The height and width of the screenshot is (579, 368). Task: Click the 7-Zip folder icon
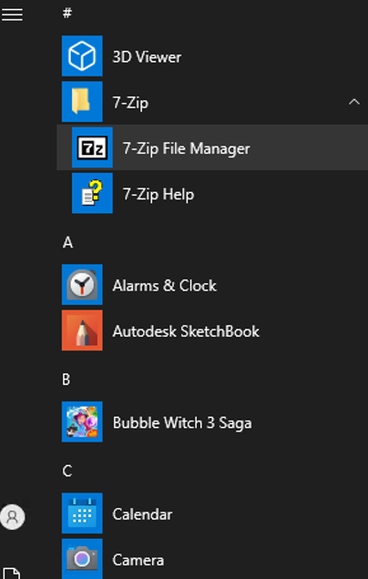coord(82,102)
